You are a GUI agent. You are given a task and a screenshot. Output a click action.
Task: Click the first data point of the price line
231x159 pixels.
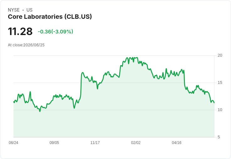[x=13, y=101]
